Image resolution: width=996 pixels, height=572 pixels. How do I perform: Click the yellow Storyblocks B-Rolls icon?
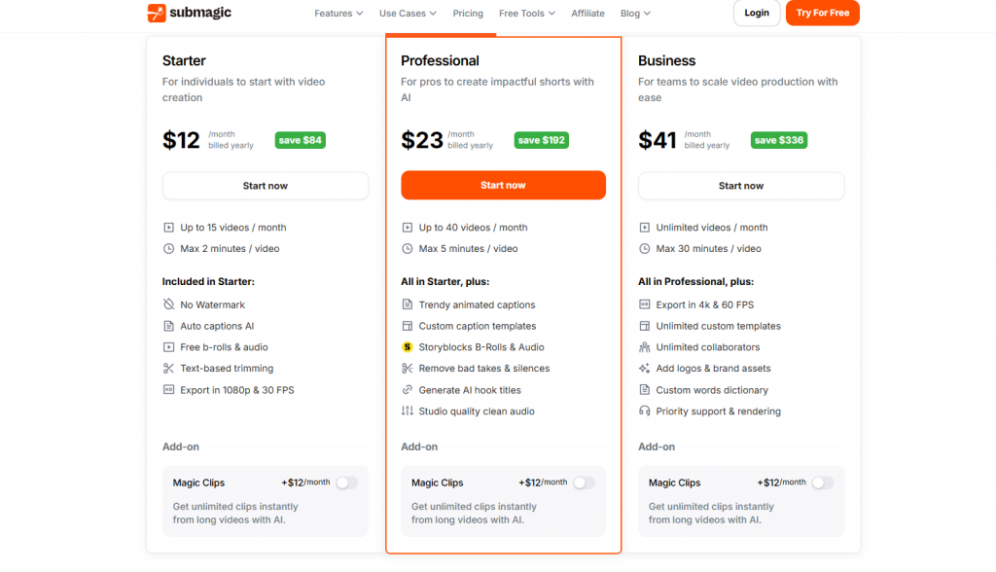(408, 347)
